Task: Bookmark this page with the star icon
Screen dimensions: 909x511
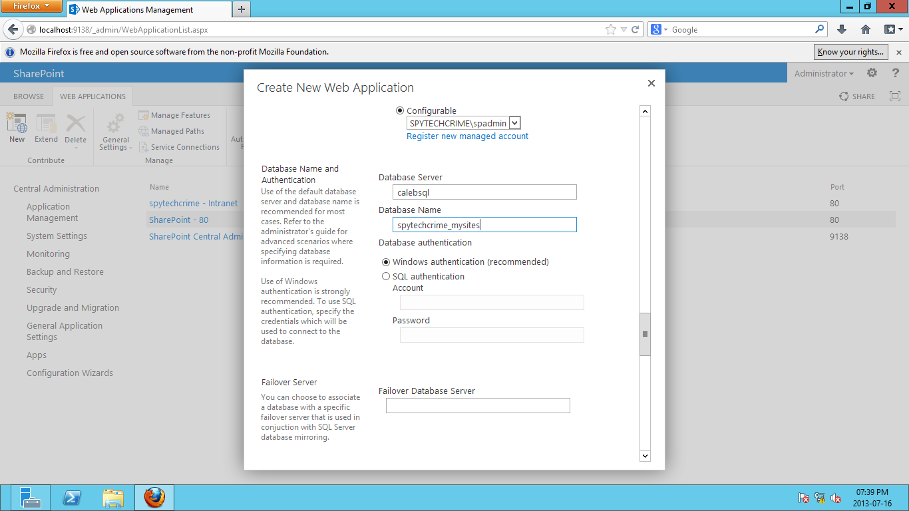Action: pyautogui.click(x=611, y=29)
